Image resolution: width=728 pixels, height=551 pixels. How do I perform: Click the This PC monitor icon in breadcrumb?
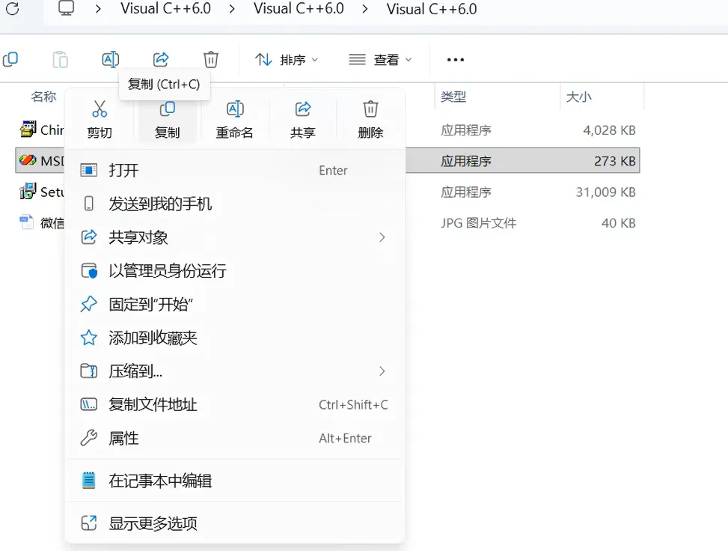tap(66, 8)
